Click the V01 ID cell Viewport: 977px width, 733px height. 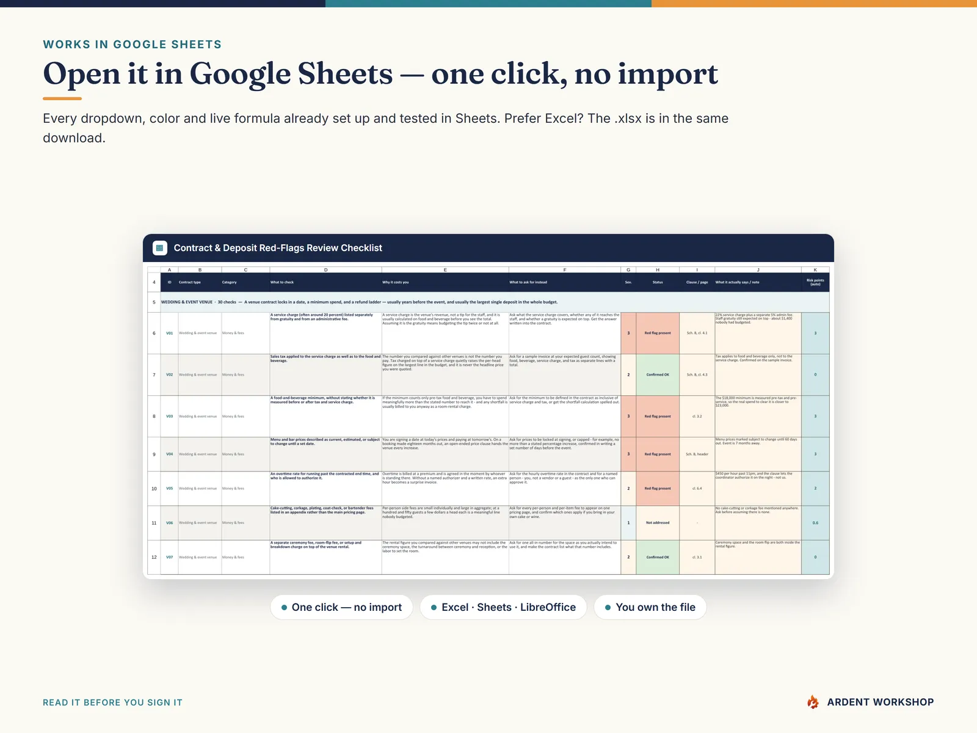coord(169,334)
